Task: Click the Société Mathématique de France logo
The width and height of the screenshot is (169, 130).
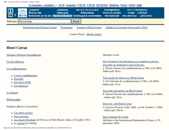Action: 23,13
